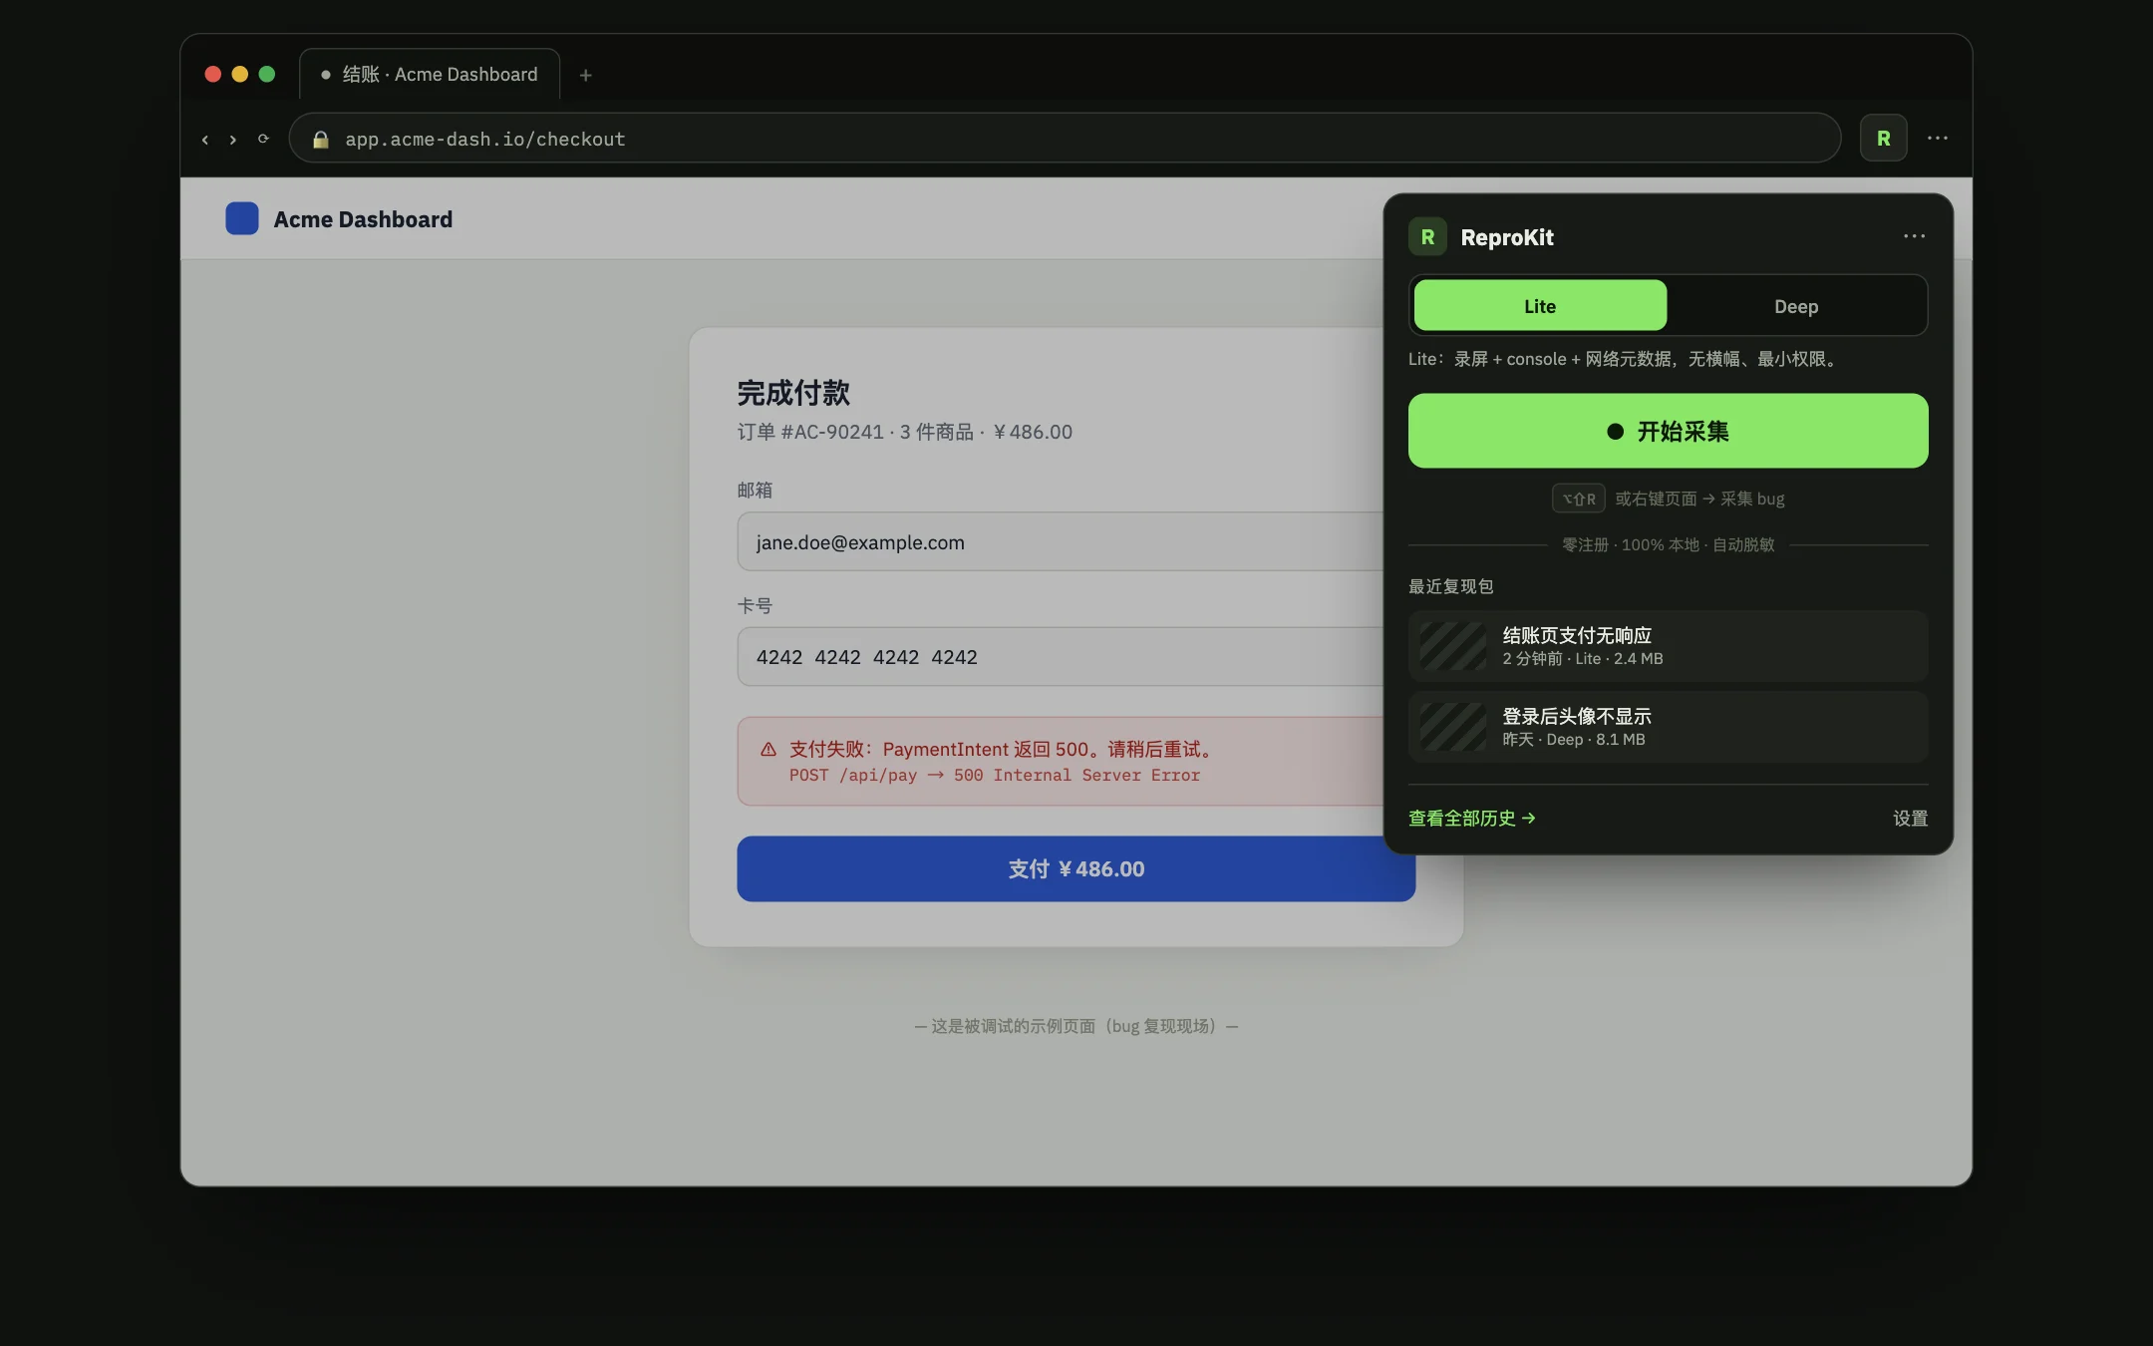Click the thumbnail of 结账页支付无响应
2153x1346 pixels.
(1453, 646)
